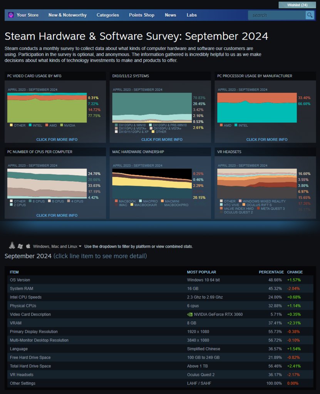Click the PC processor usage chart
This screenshot has height=394, width=320.
(x=257, y=107)
